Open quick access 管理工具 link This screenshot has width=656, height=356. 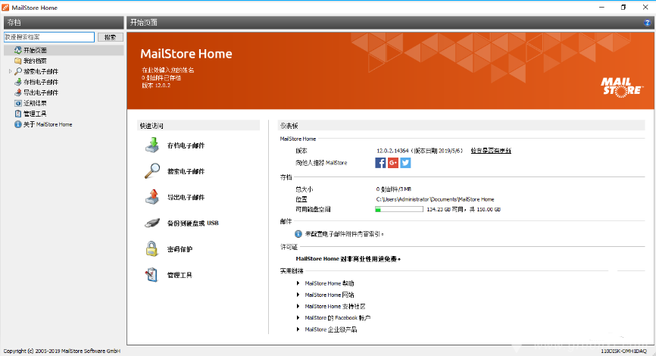(180, 275)
